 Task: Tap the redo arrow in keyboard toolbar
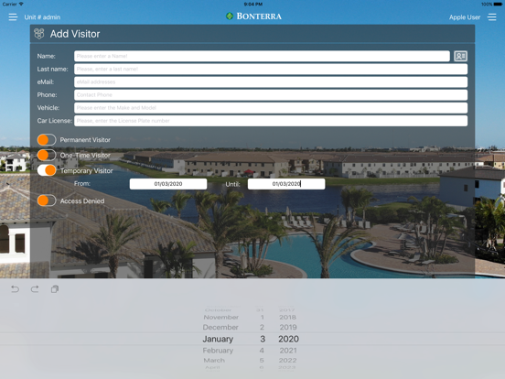(x=35, y=289)
